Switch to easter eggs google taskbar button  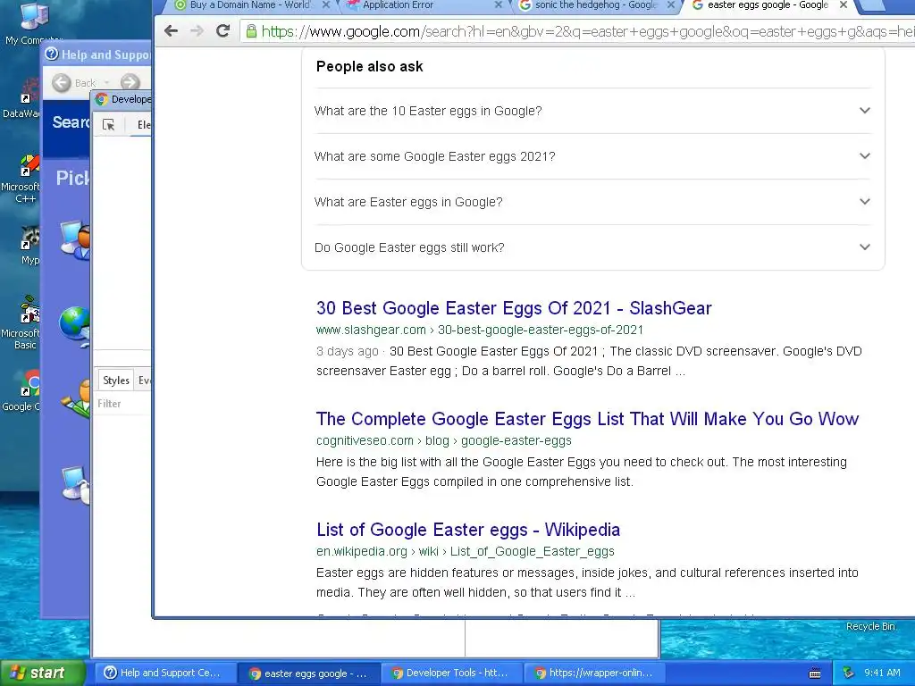[309, 673]
